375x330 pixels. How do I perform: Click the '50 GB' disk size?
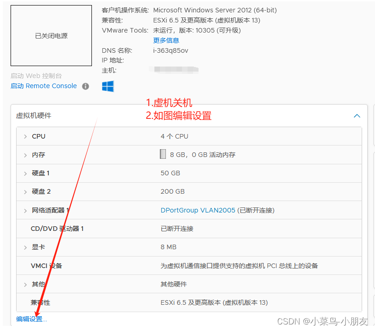click(170, 173)
